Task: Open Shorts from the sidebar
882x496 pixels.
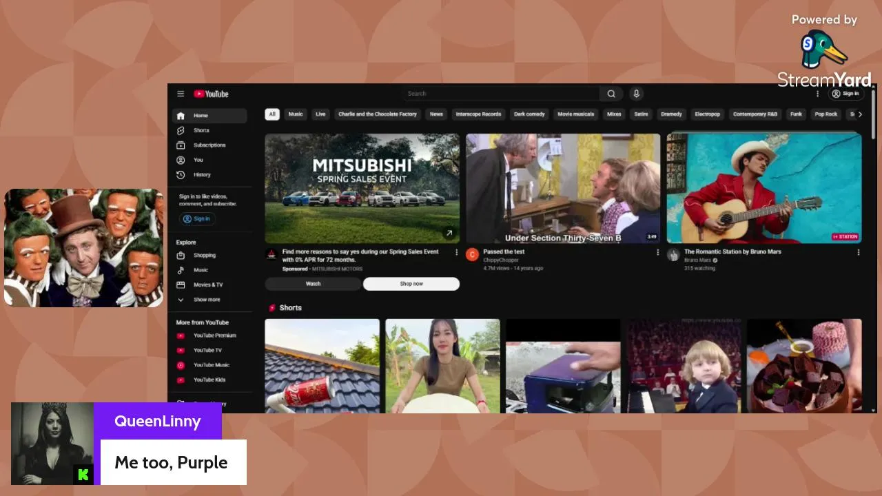Action: point(209,130)
